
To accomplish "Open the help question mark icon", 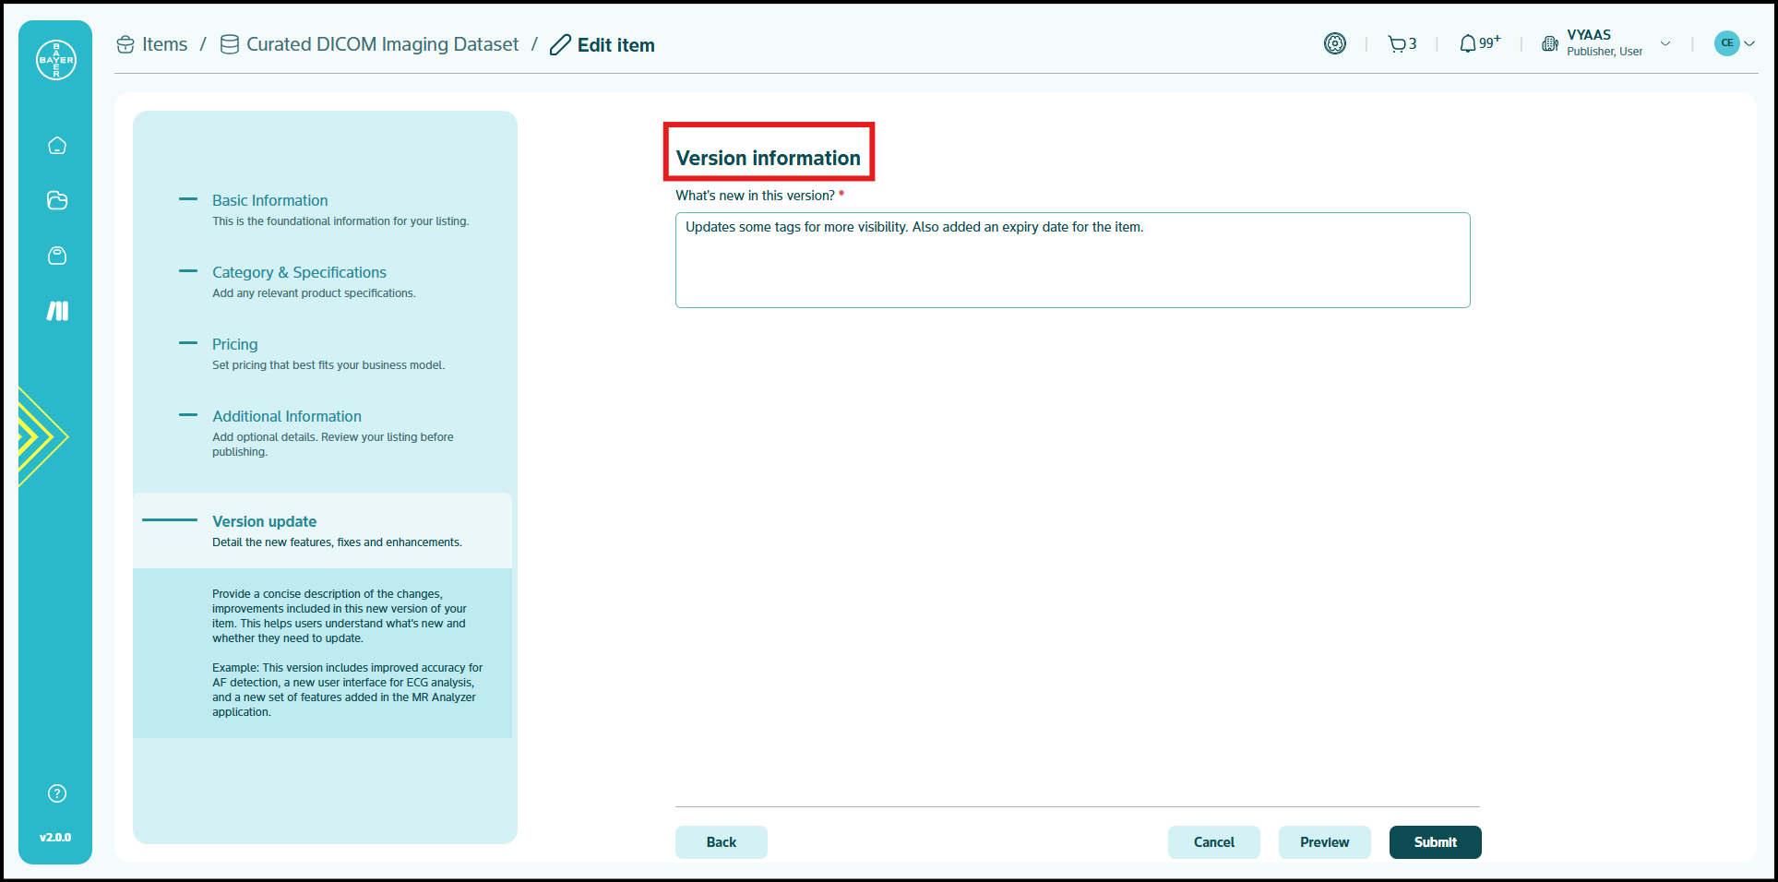I will pos(57,793).
